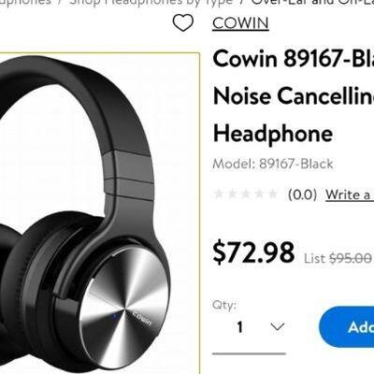
Task: Choose the third rating star
Action: (246, 194)
